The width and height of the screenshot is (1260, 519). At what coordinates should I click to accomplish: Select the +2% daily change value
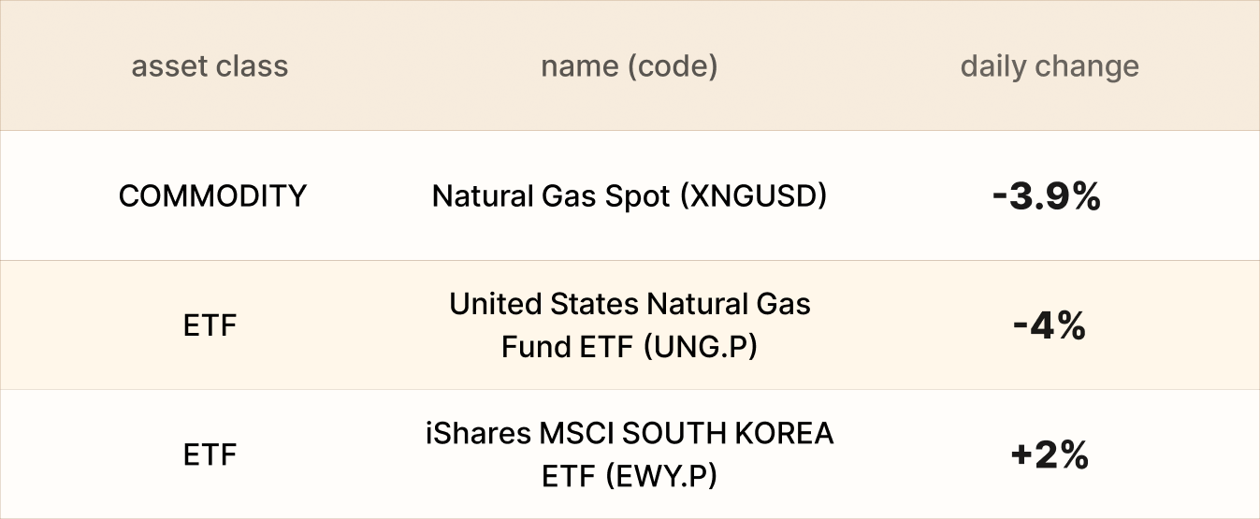click(x=1050, y=455)
